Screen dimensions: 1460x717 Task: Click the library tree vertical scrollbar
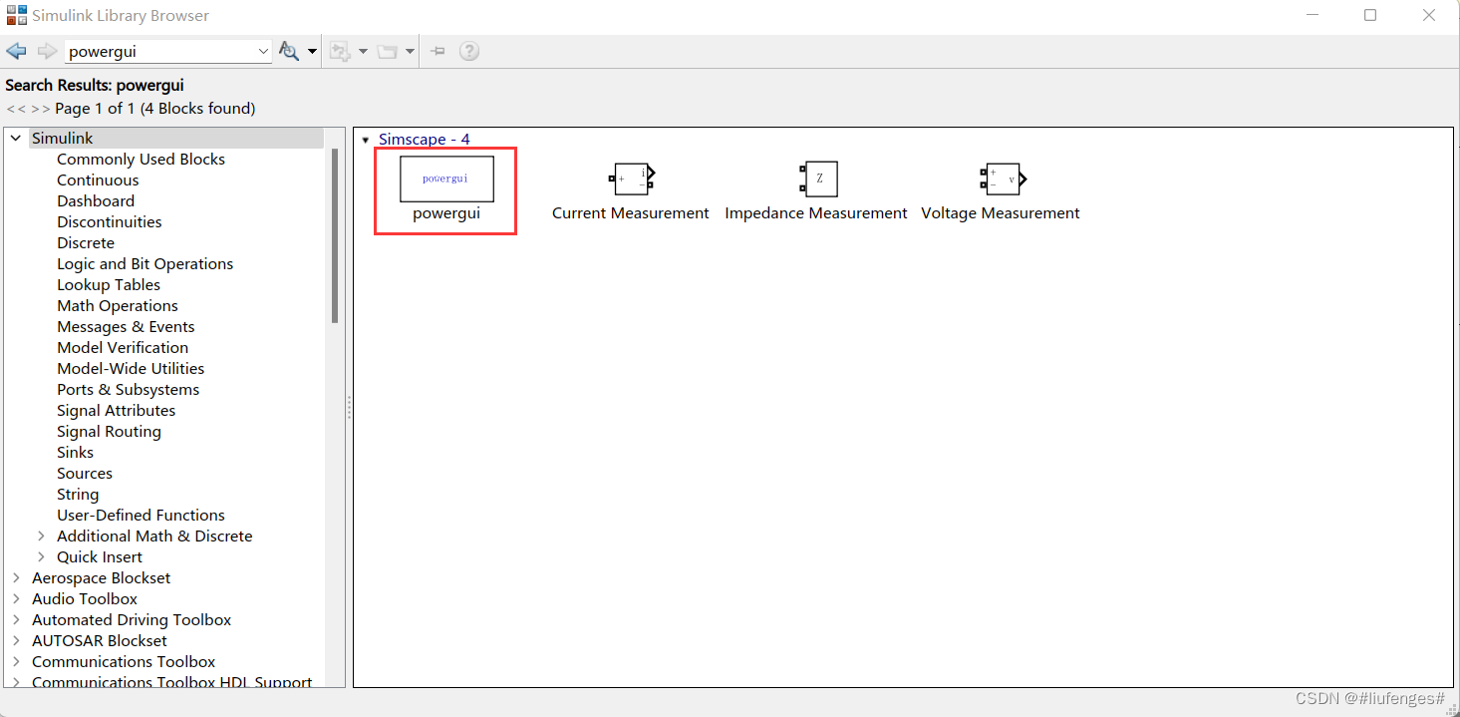(335, 235)
